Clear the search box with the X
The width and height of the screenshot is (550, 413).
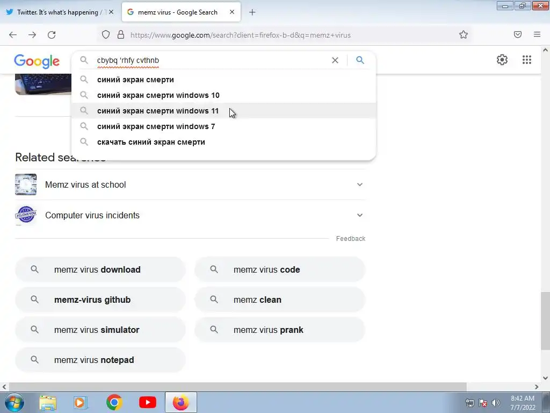pyautogui.click(x=335, y=60)
